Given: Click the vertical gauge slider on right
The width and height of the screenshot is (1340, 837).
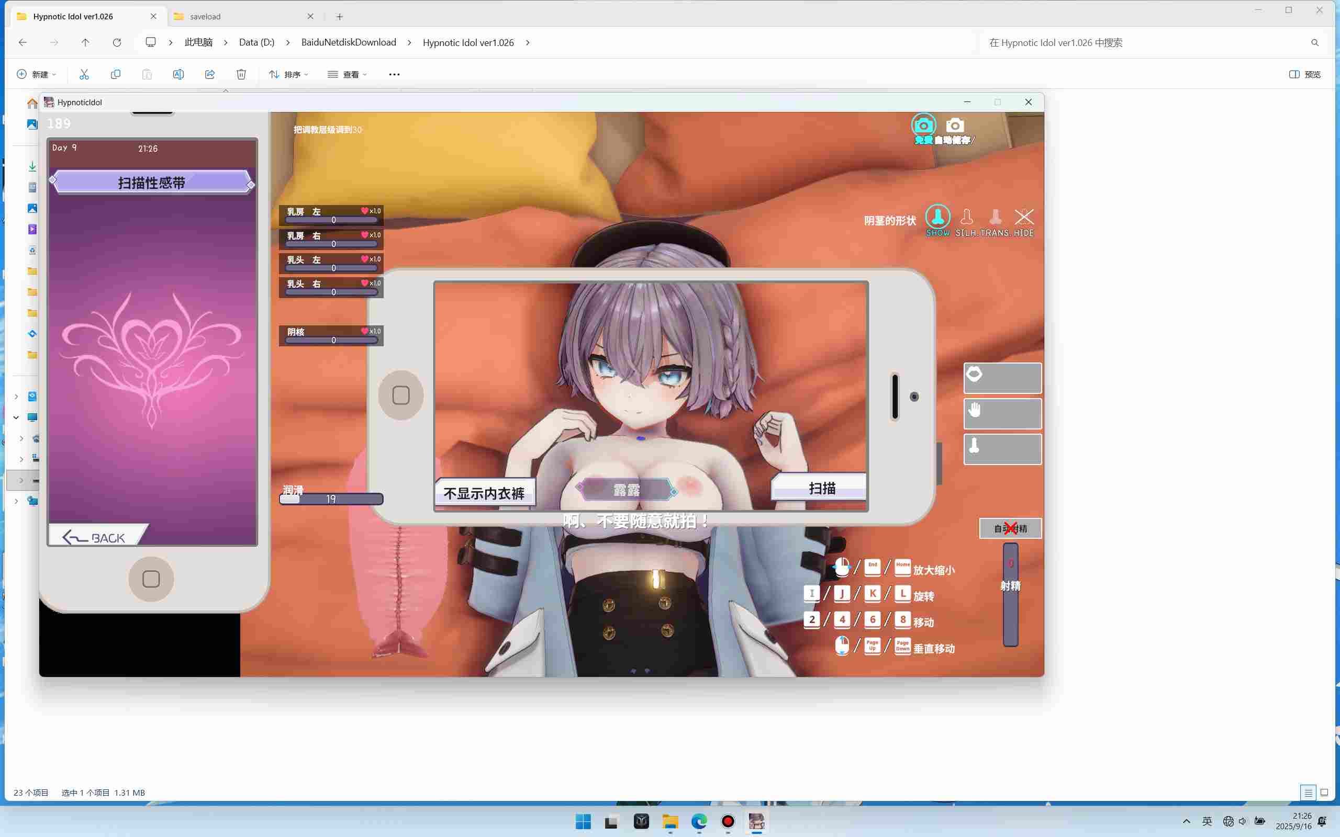Looking at the screenshot, I should (x=1011, y=595).
